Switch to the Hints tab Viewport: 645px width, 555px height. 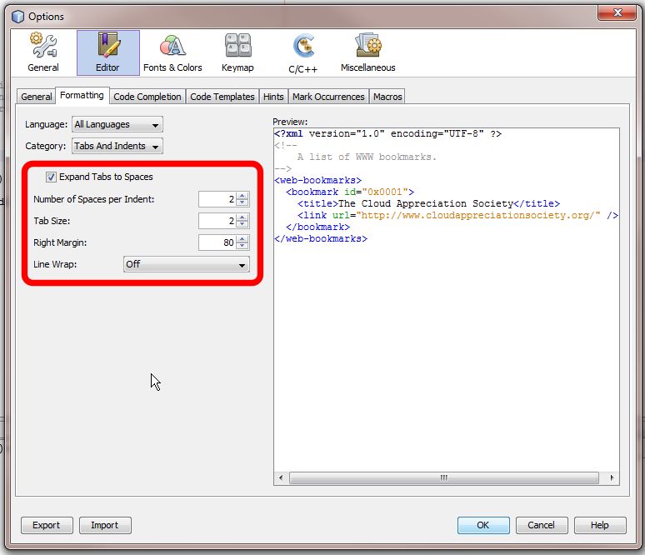pyautogui.click(x=273, y=97)
